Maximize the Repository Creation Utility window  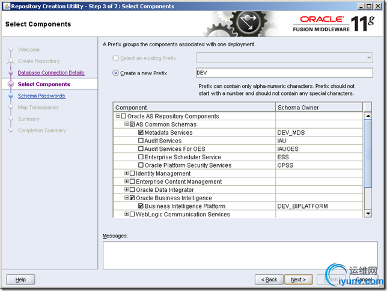click(x=369, y=6)
